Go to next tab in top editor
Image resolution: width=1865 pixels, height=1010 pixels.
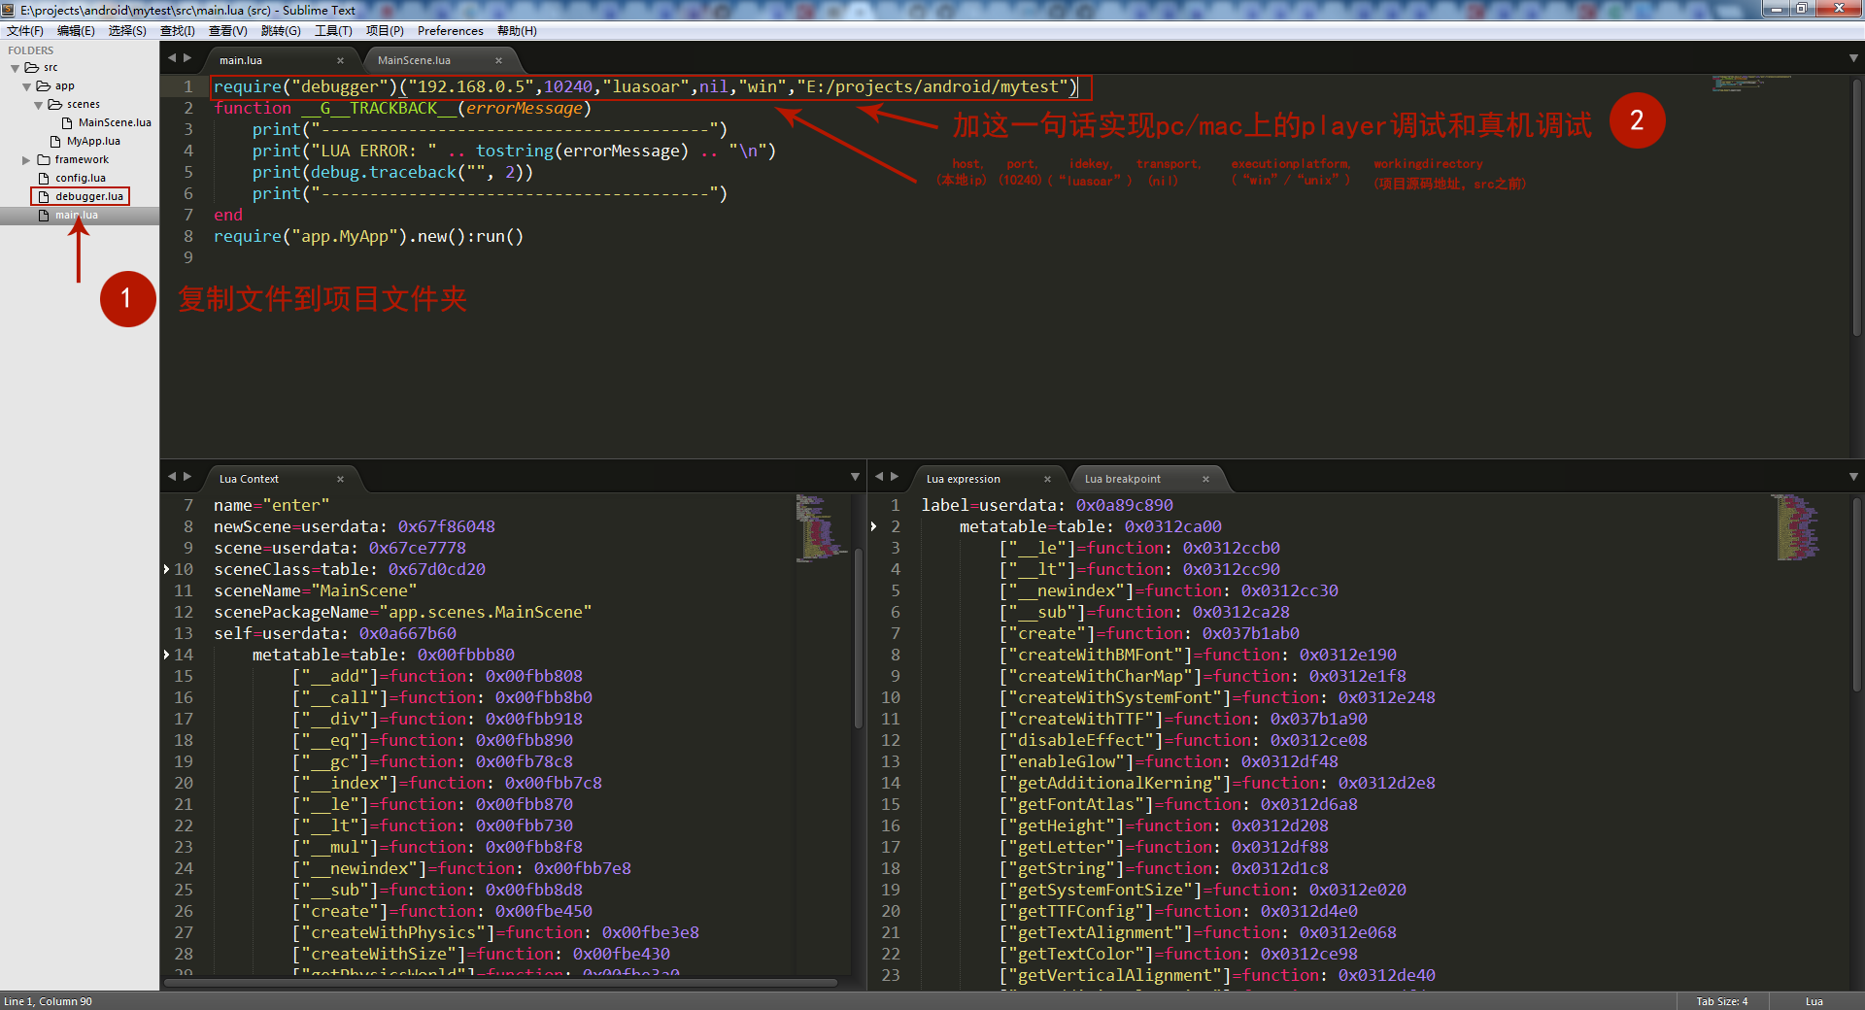tap(187, 58)
